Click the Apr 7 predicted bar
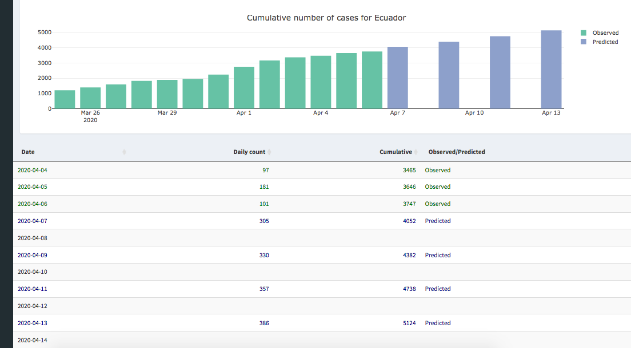 [397, 78]
